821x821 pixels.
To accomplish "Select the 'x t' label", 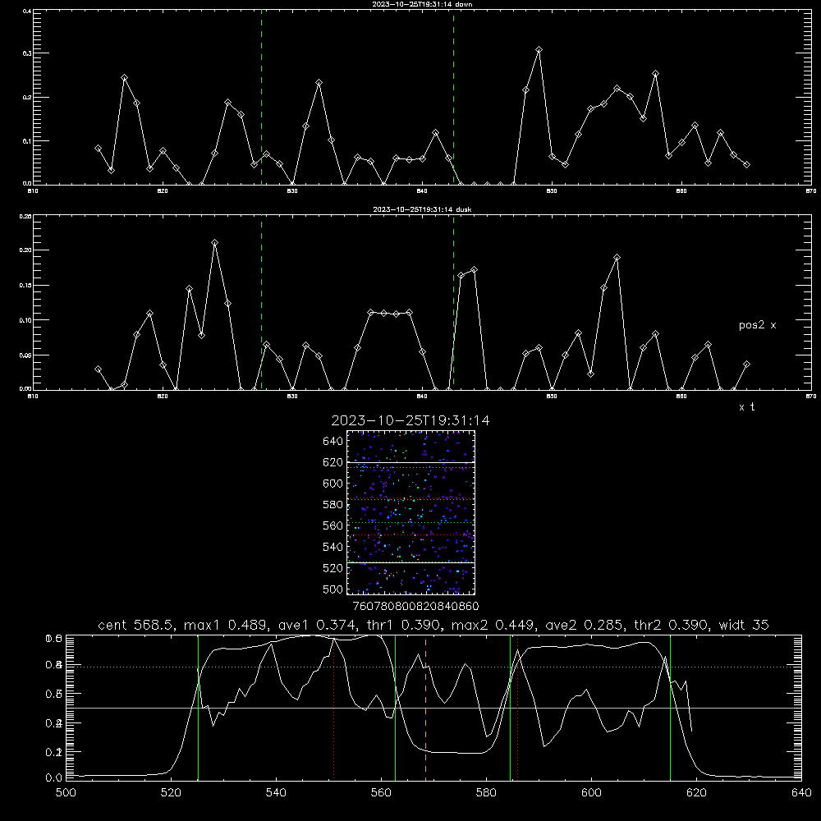I will coord(746,407).
